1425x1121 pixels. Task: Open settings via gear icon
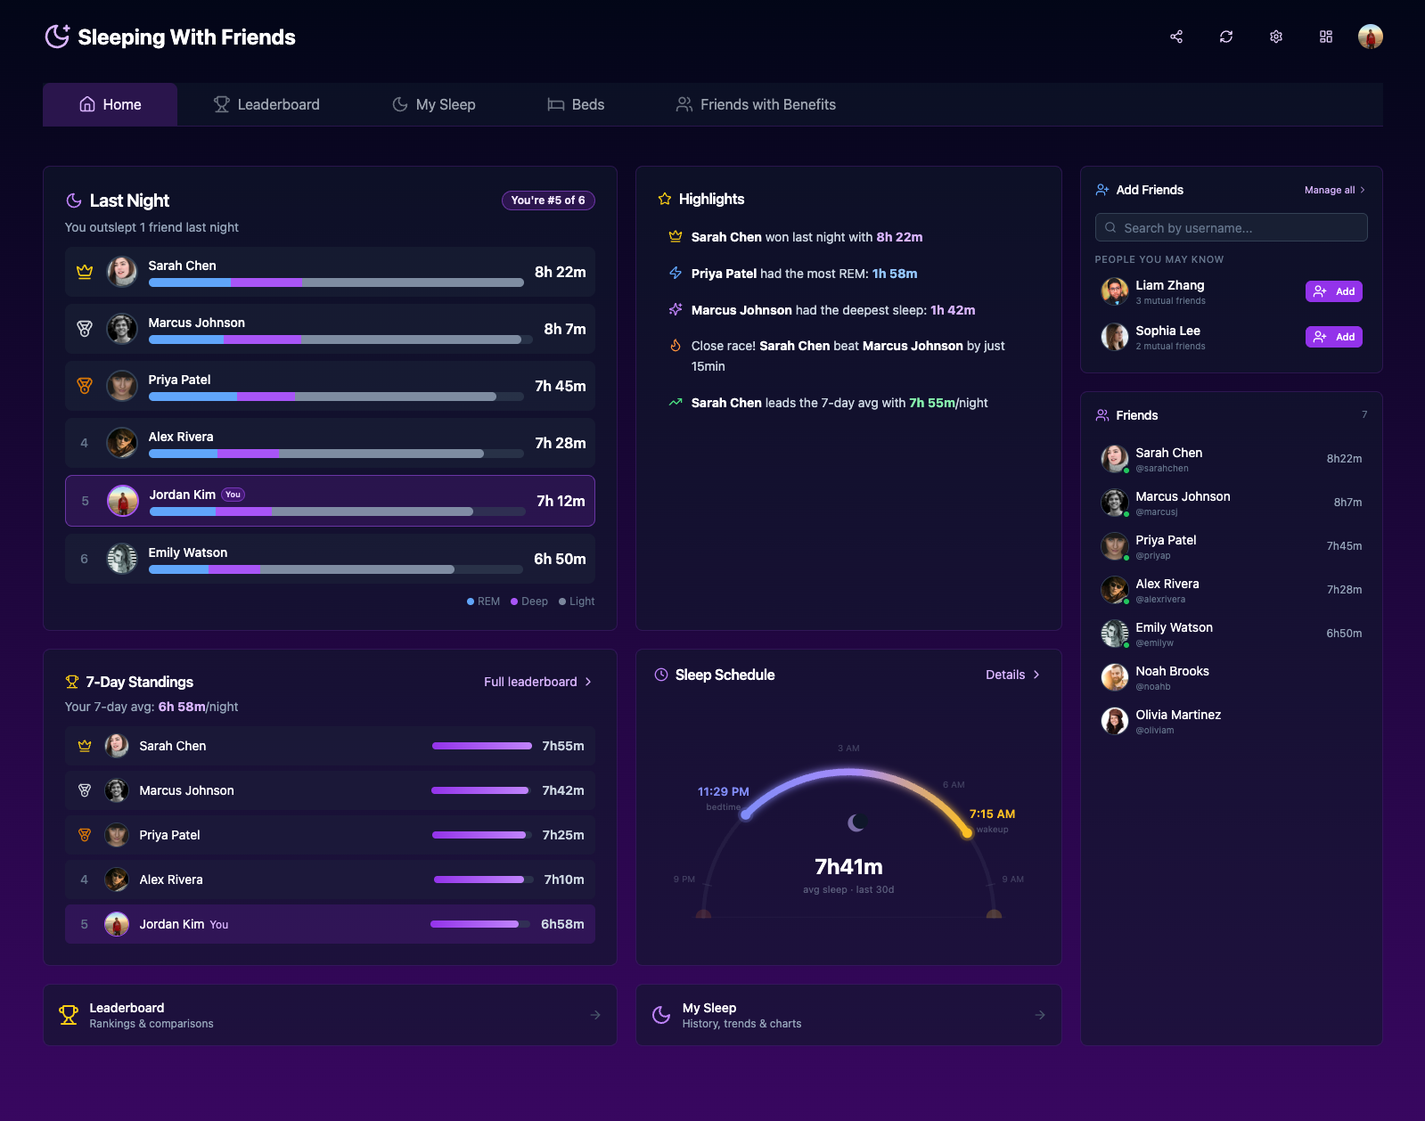(1276, 37)
